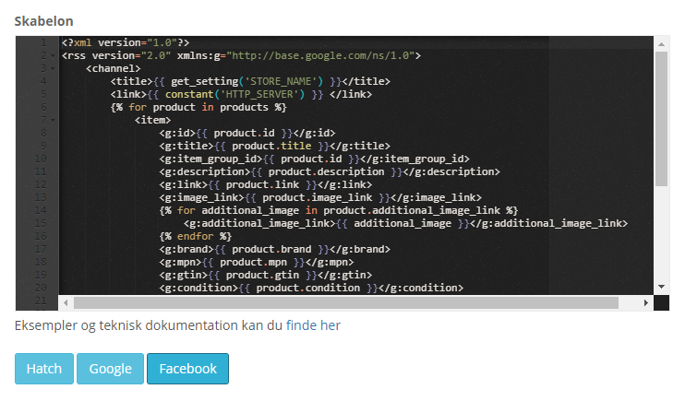Click the 'for additional_image in' loop line
Screen dimensions: 685x401
coord(339,211)
